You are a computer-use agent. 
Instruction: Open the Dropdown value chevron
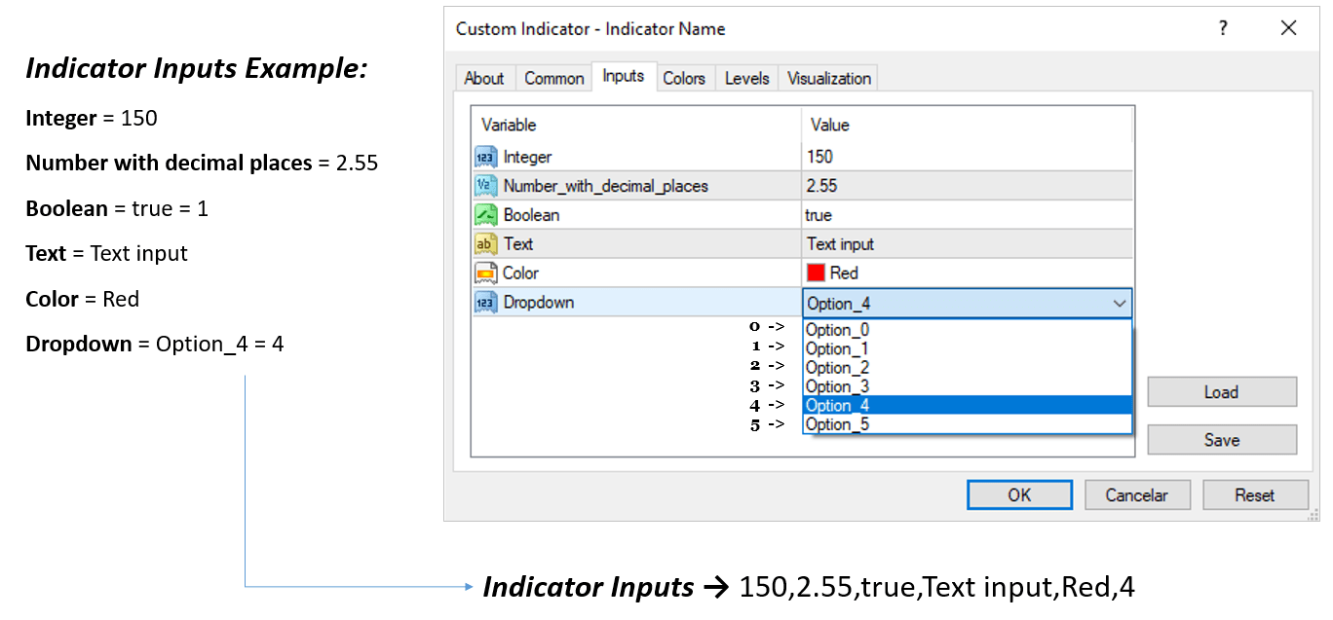point(1119,303)
